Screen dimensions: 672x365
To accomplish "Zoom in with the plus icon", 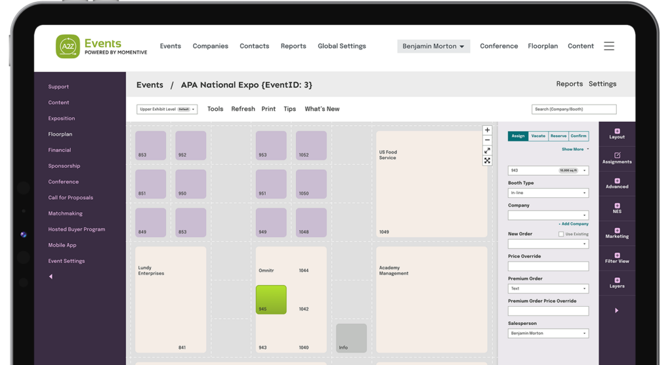I will tap(487, 130).
